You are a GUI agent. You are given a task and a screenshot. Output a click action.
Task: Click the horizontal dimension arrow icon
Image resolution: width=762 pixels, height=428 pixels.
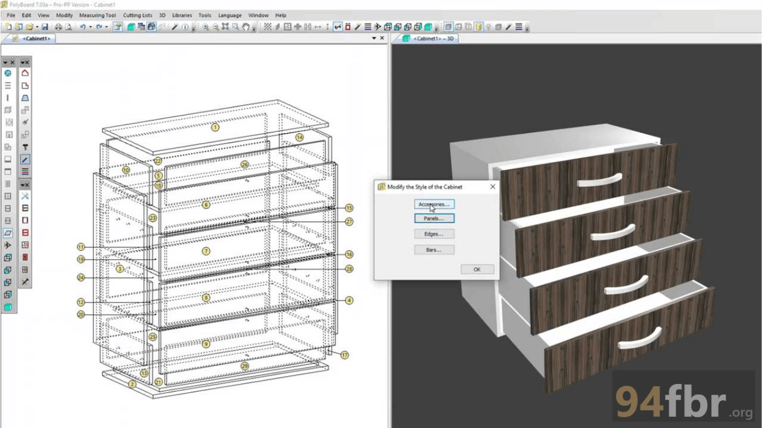317,26
